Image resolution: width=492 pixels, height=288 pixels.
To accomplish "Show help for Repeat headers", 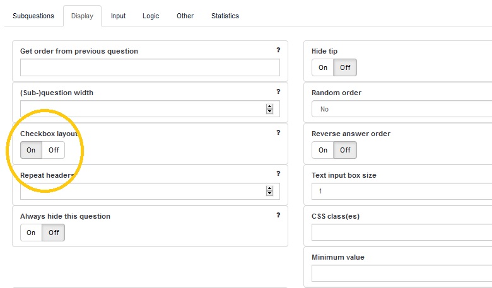I will (x=278, y=173).
